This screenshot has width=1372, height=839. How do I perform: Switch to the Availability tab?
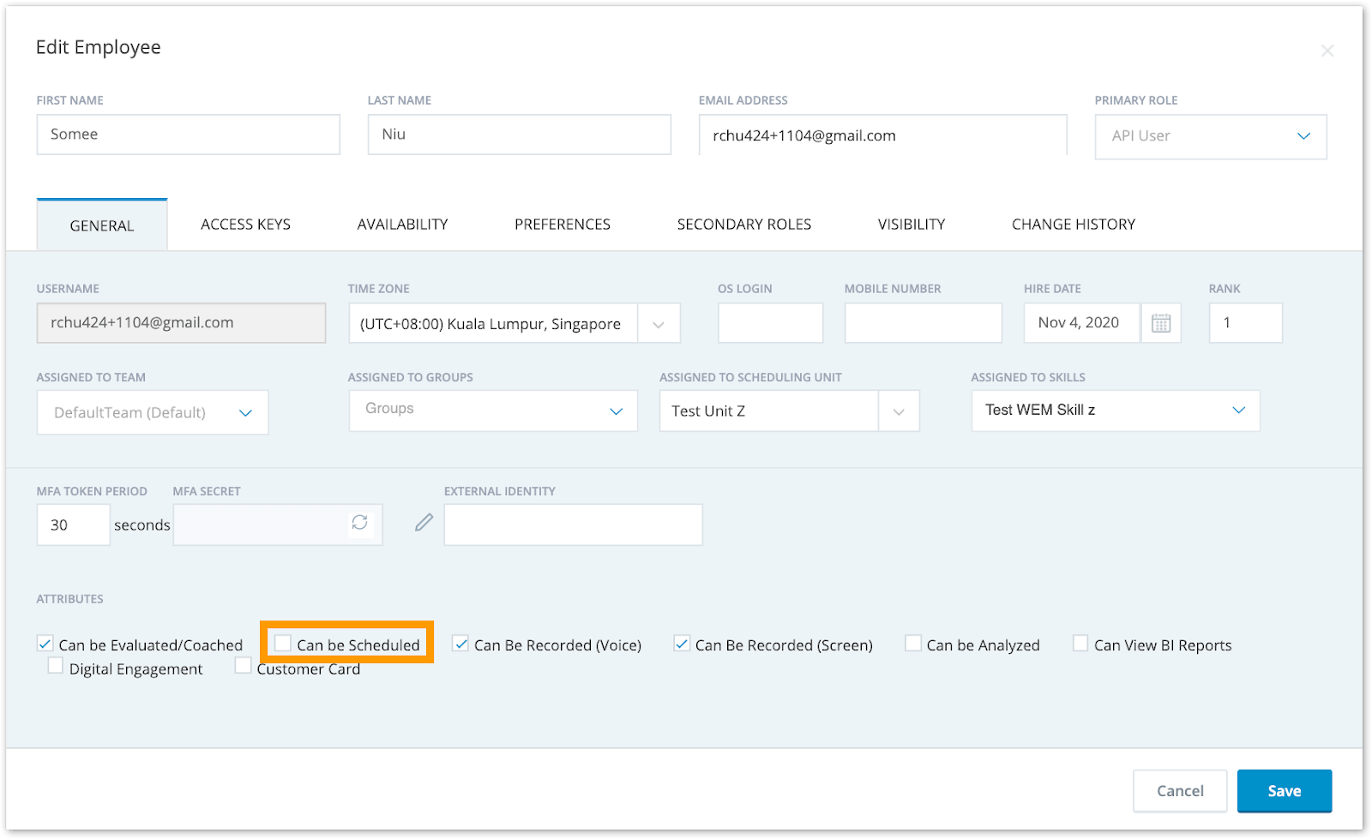click(x=402, y=224)
